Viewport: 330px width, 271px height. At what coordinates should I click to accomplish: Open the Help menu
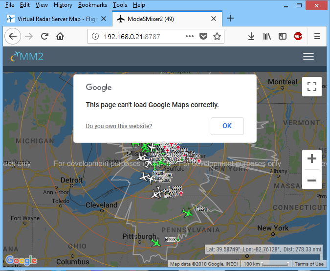(139, 5)
